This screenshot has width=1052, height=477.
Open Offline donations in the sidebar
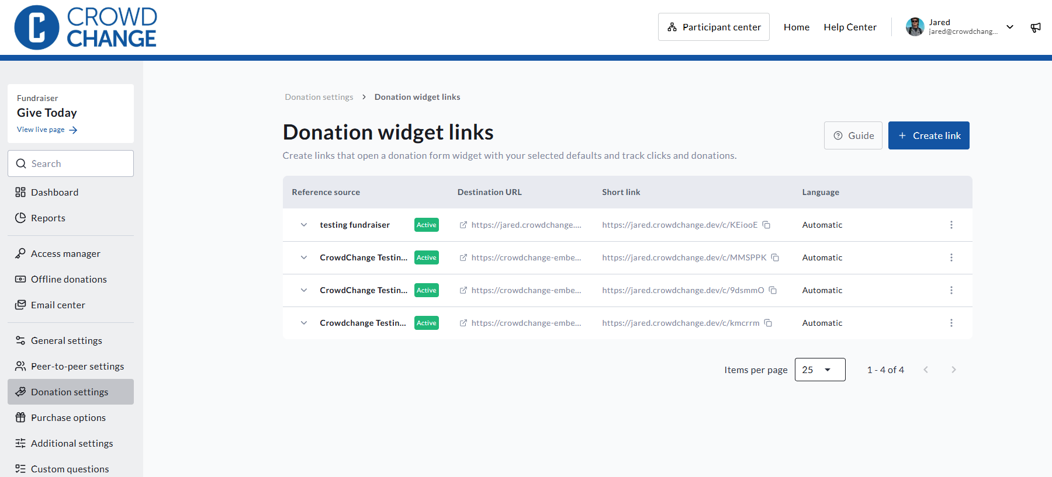(x=71, y=279)
